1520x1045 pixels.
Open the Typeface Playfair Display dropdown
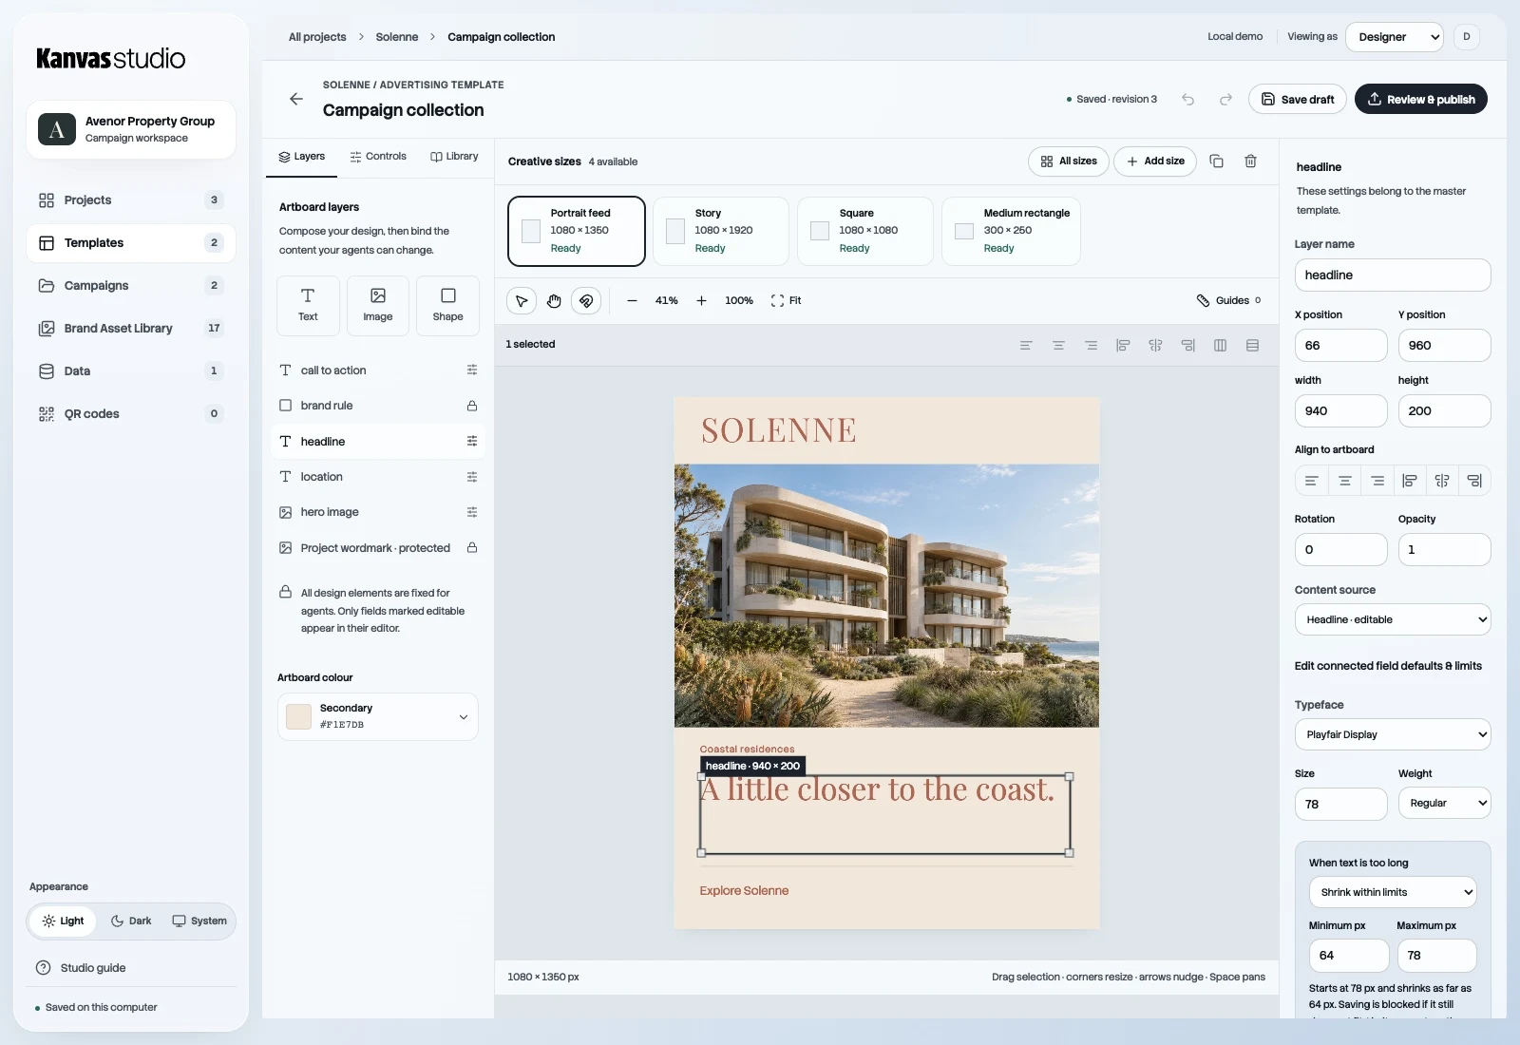point(1393,734)
